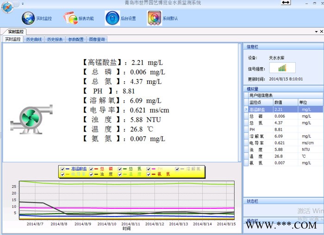This screenshot has height=235, width=324.
Task: Switch to the 历史报表 tab
Action: [55, 39]
